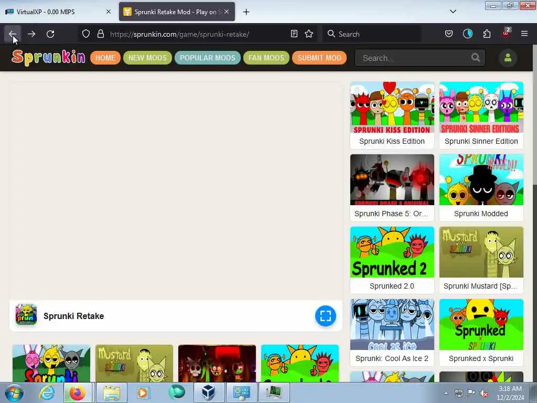
Task: Open Sprunki Mustard sidebar thumbnail
Action: (481, 252)
